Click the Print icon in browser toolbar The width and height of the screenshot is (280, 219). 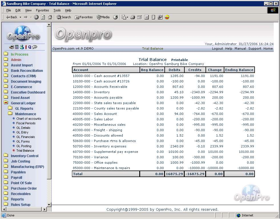(x=133, y=17)
